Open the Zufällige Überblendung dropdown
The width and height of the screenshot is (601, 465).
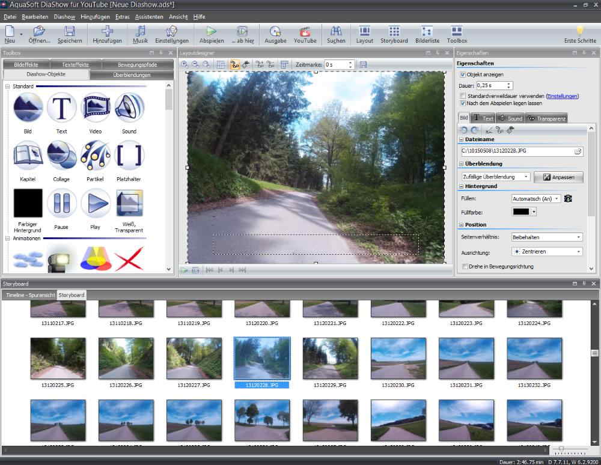click(x=496, y=177)
